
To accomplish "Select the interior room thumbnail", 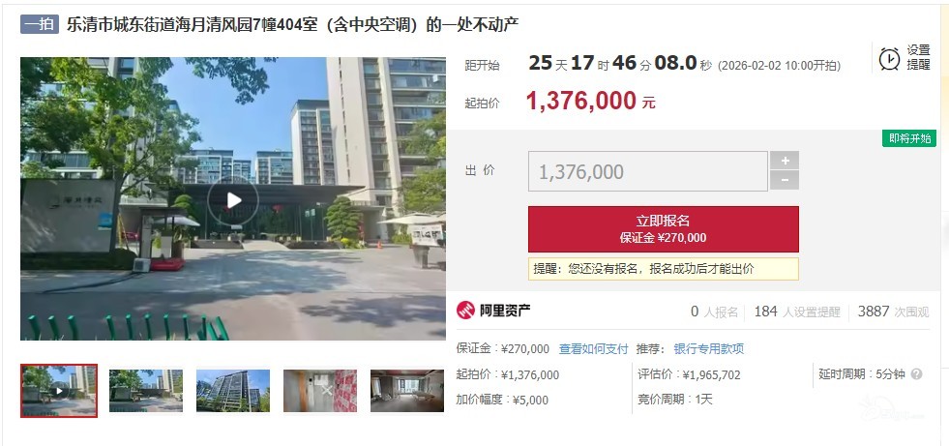I will pos(407,391).
